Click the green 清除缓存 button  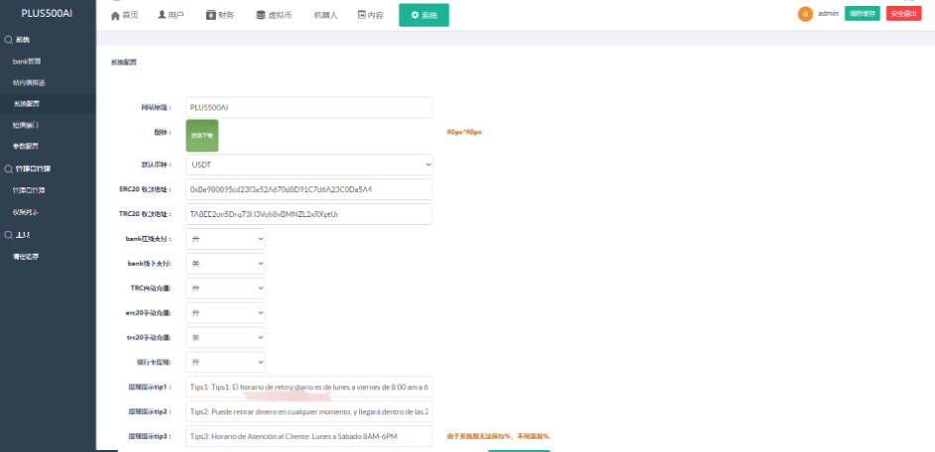coord(863,14)
